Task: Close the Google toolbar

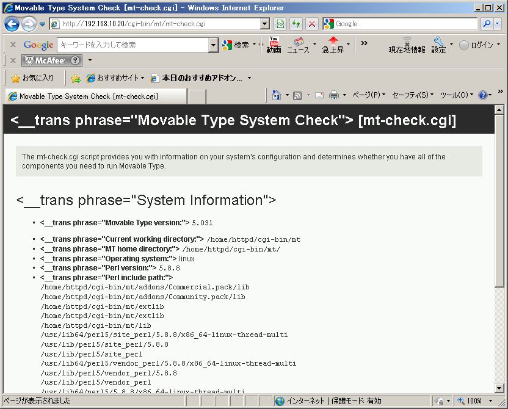Action: click(x=13, y=45)
